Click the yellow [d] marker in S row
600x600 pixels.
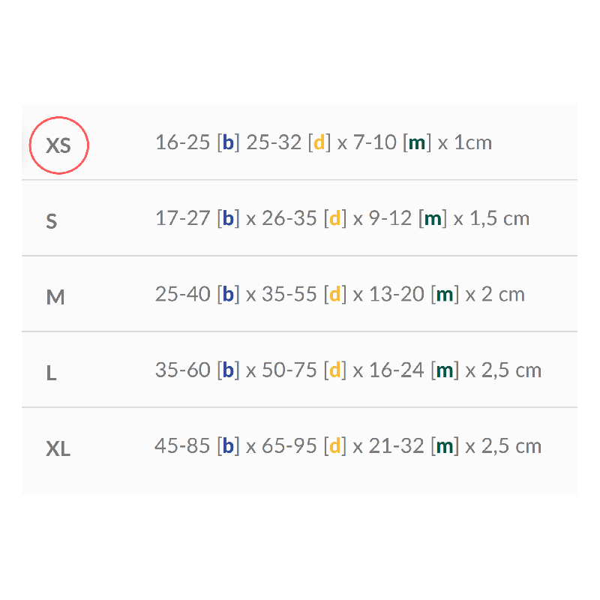point(335,218)
